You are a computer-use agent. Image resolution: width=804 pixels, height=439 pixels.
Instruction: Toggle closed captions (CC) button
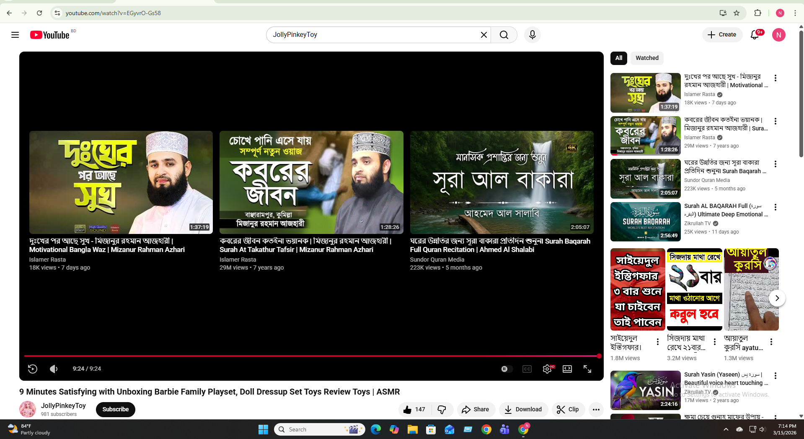[x=527, y=369]
